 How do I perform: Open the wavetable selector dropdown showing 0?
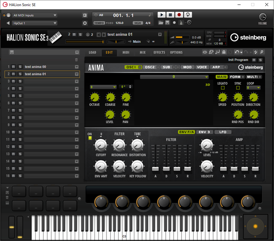pos(174,77)
